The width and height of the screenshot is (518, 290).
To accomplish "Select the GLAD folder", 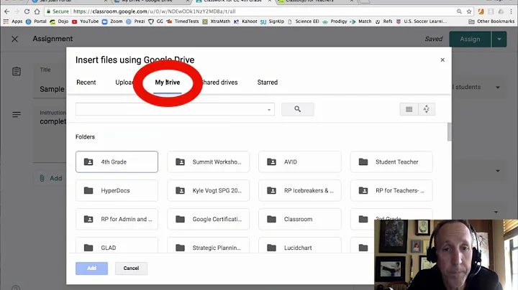I will (117, 245).
